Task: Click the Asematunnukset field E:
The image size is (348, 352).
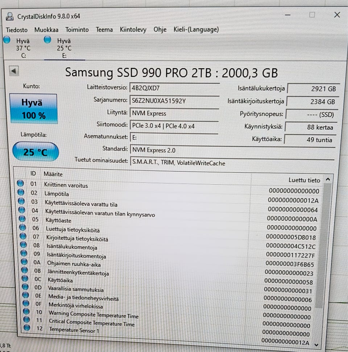Action: pos(174,137)
